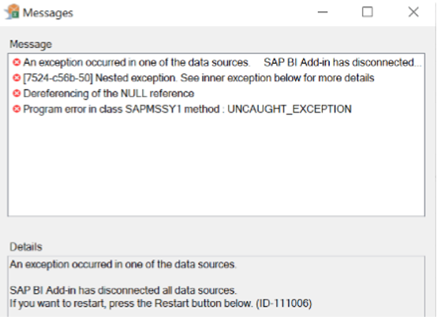Select the 'An exception occurred in one of the data sources' message row
437x320 pixels.
click(x=216, y=62)
